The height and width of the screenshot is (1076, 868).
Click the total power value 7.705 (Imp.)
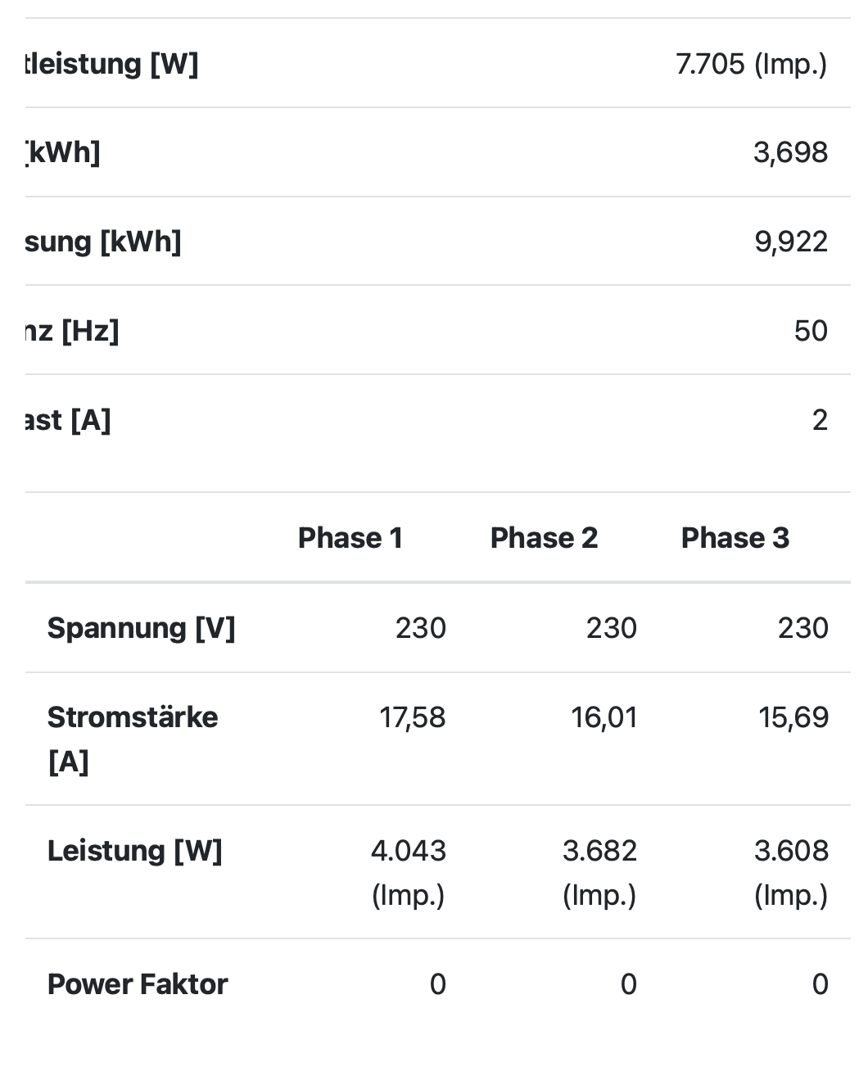pyautogui.click(x=751, y=64)
